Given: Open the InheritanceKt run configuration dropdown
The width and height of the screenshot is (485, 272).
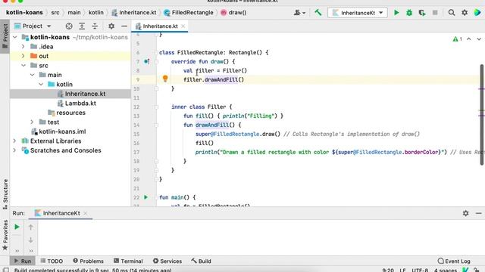Looking at the screenshot, I should pos(358,13).
